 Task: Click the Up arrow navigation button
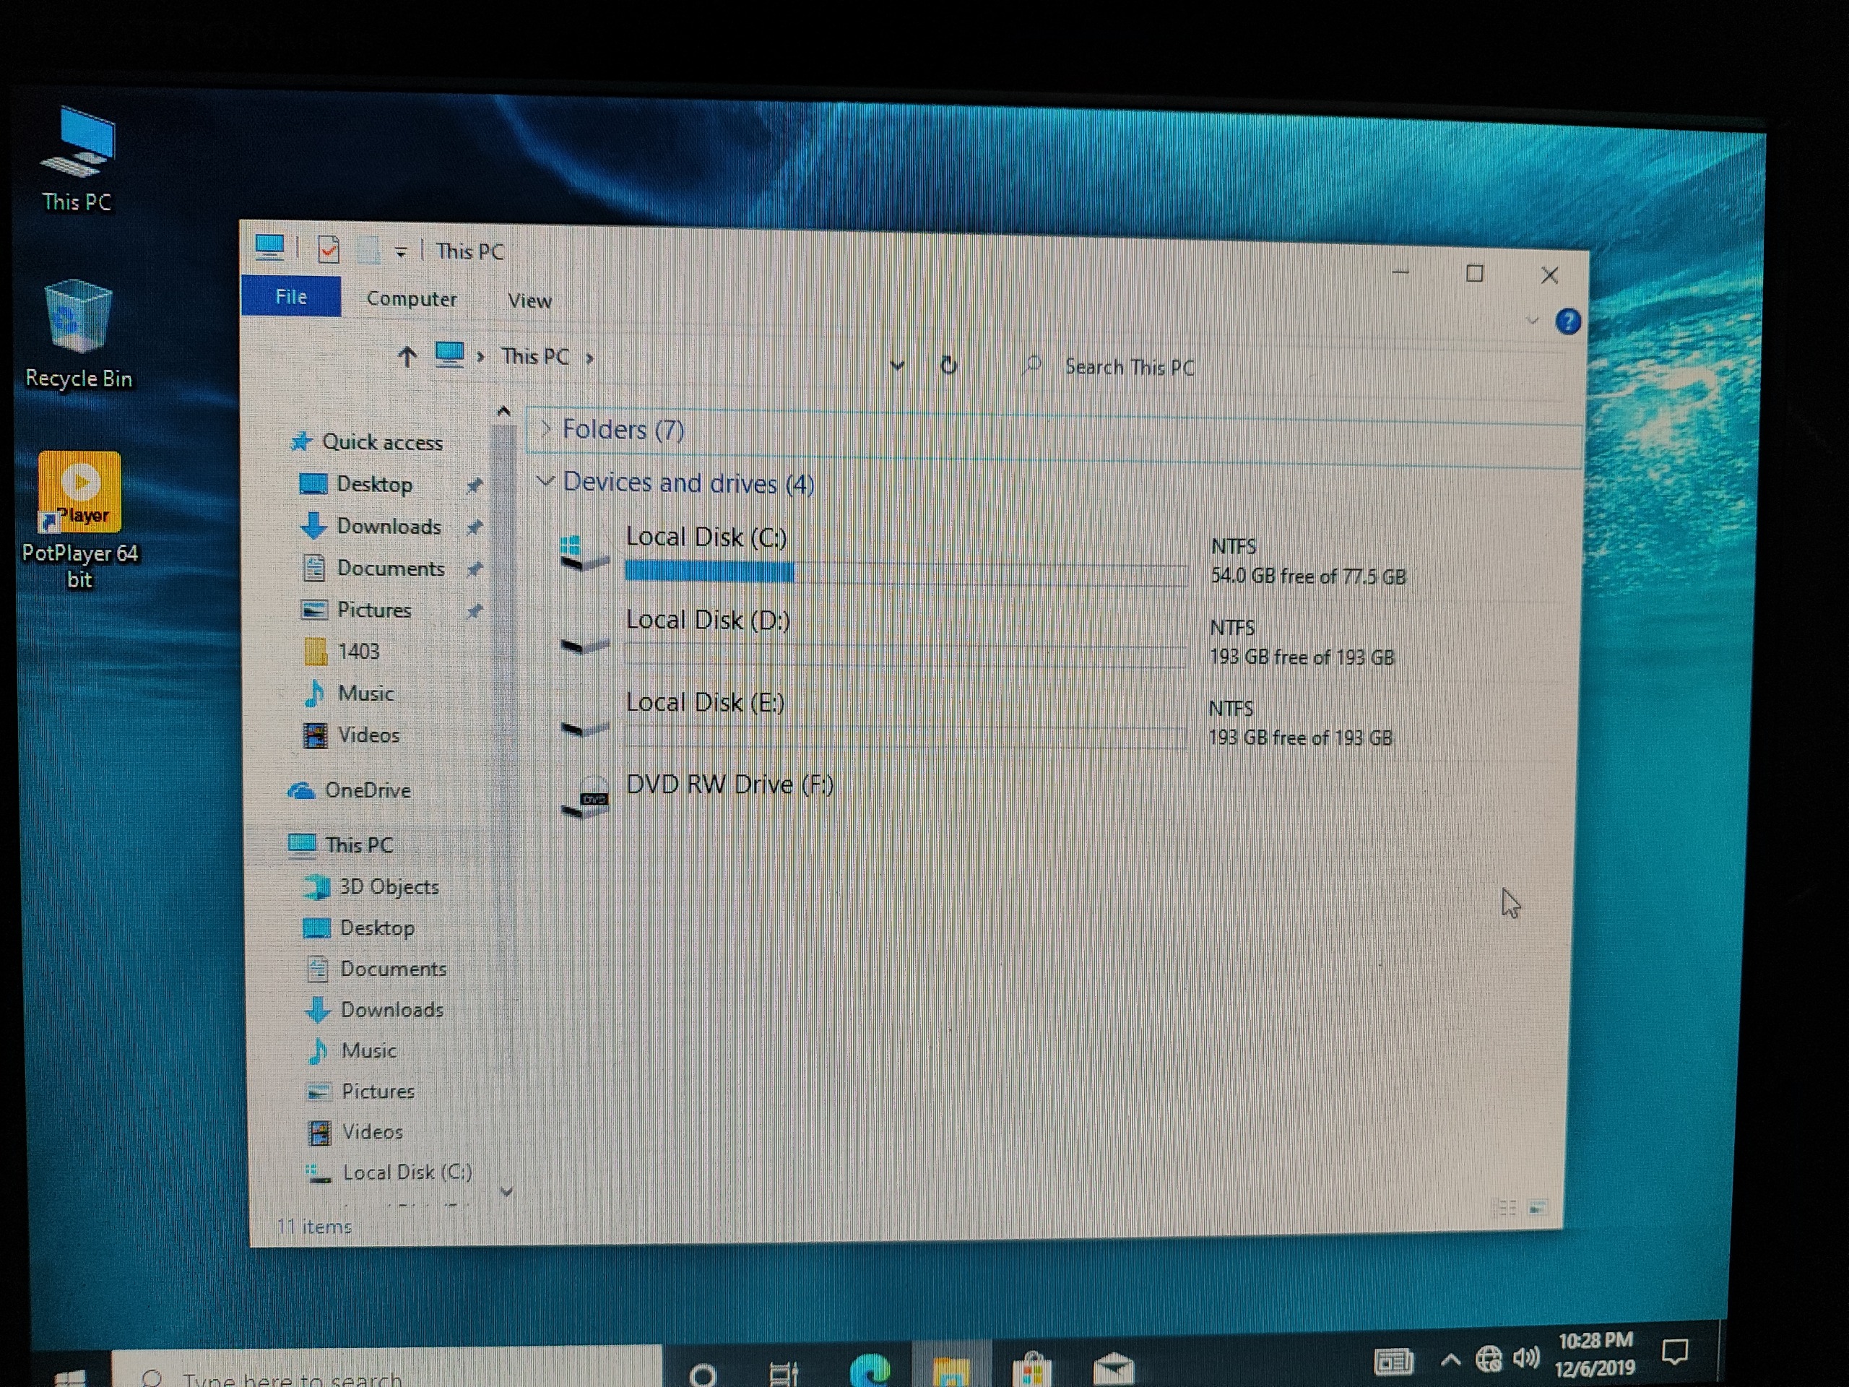[x=407, y=358]
